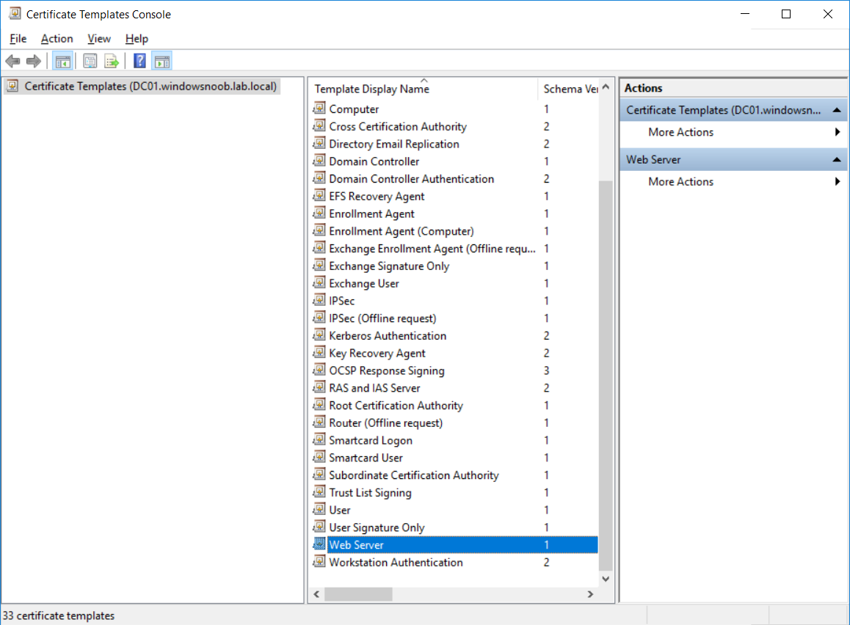The width and height of the screenshot is (850, 625).
Task: Click the Cross Certification Authority template icon
Action: click(x=319, y=125)
